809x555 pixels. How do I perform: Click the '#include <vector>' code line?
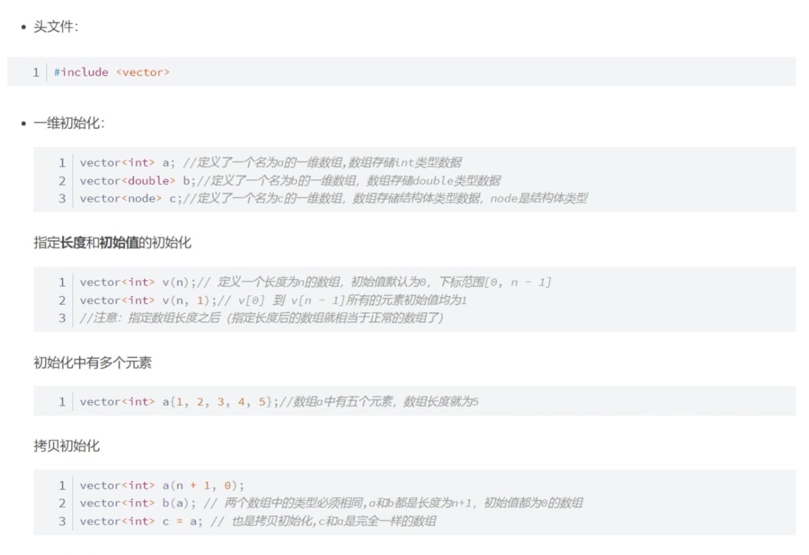[x=111, y=72]
